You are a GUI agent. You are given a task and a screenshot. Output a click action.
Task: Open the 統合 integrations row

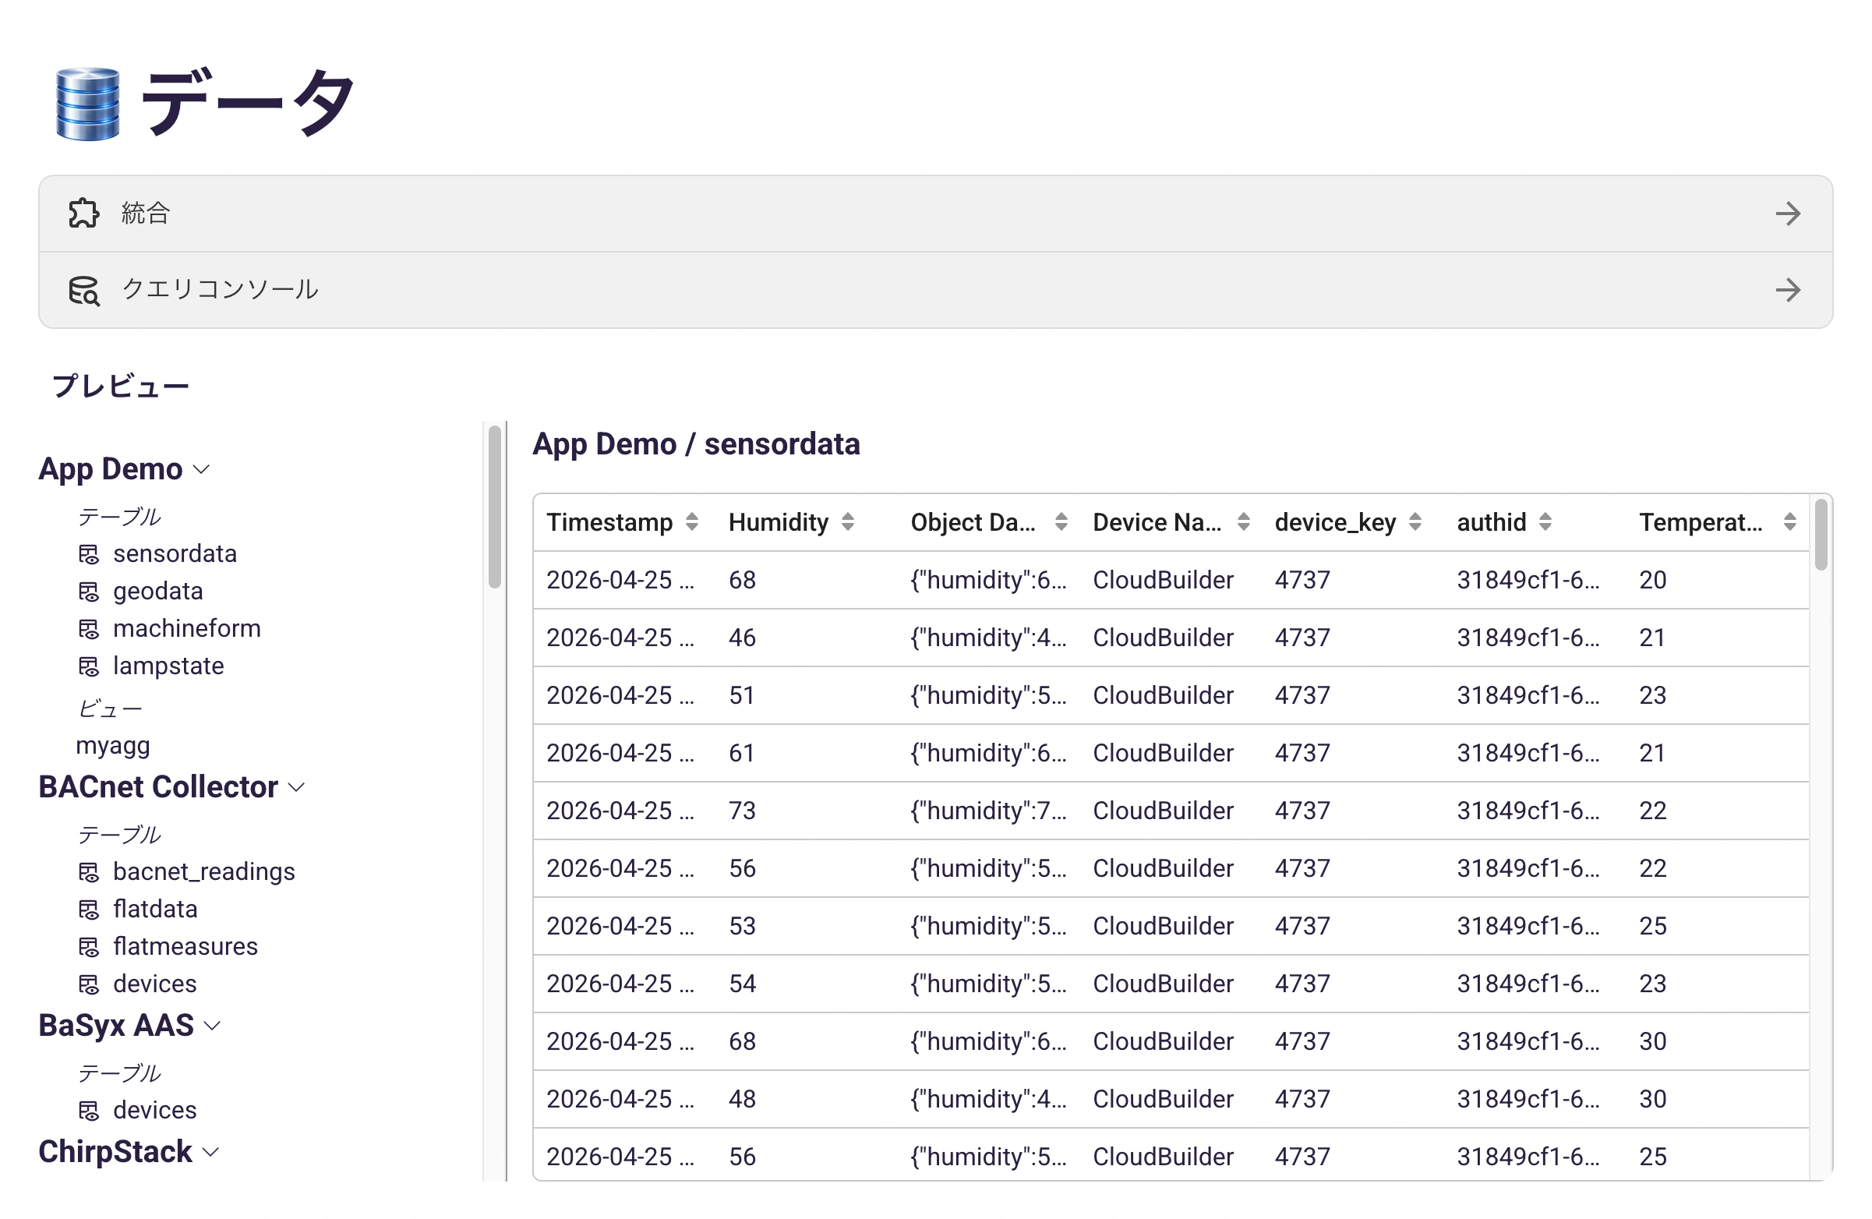(935, 213)
